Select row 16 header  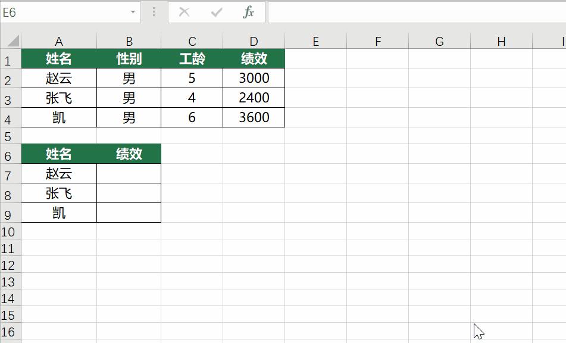pos(11,330)
